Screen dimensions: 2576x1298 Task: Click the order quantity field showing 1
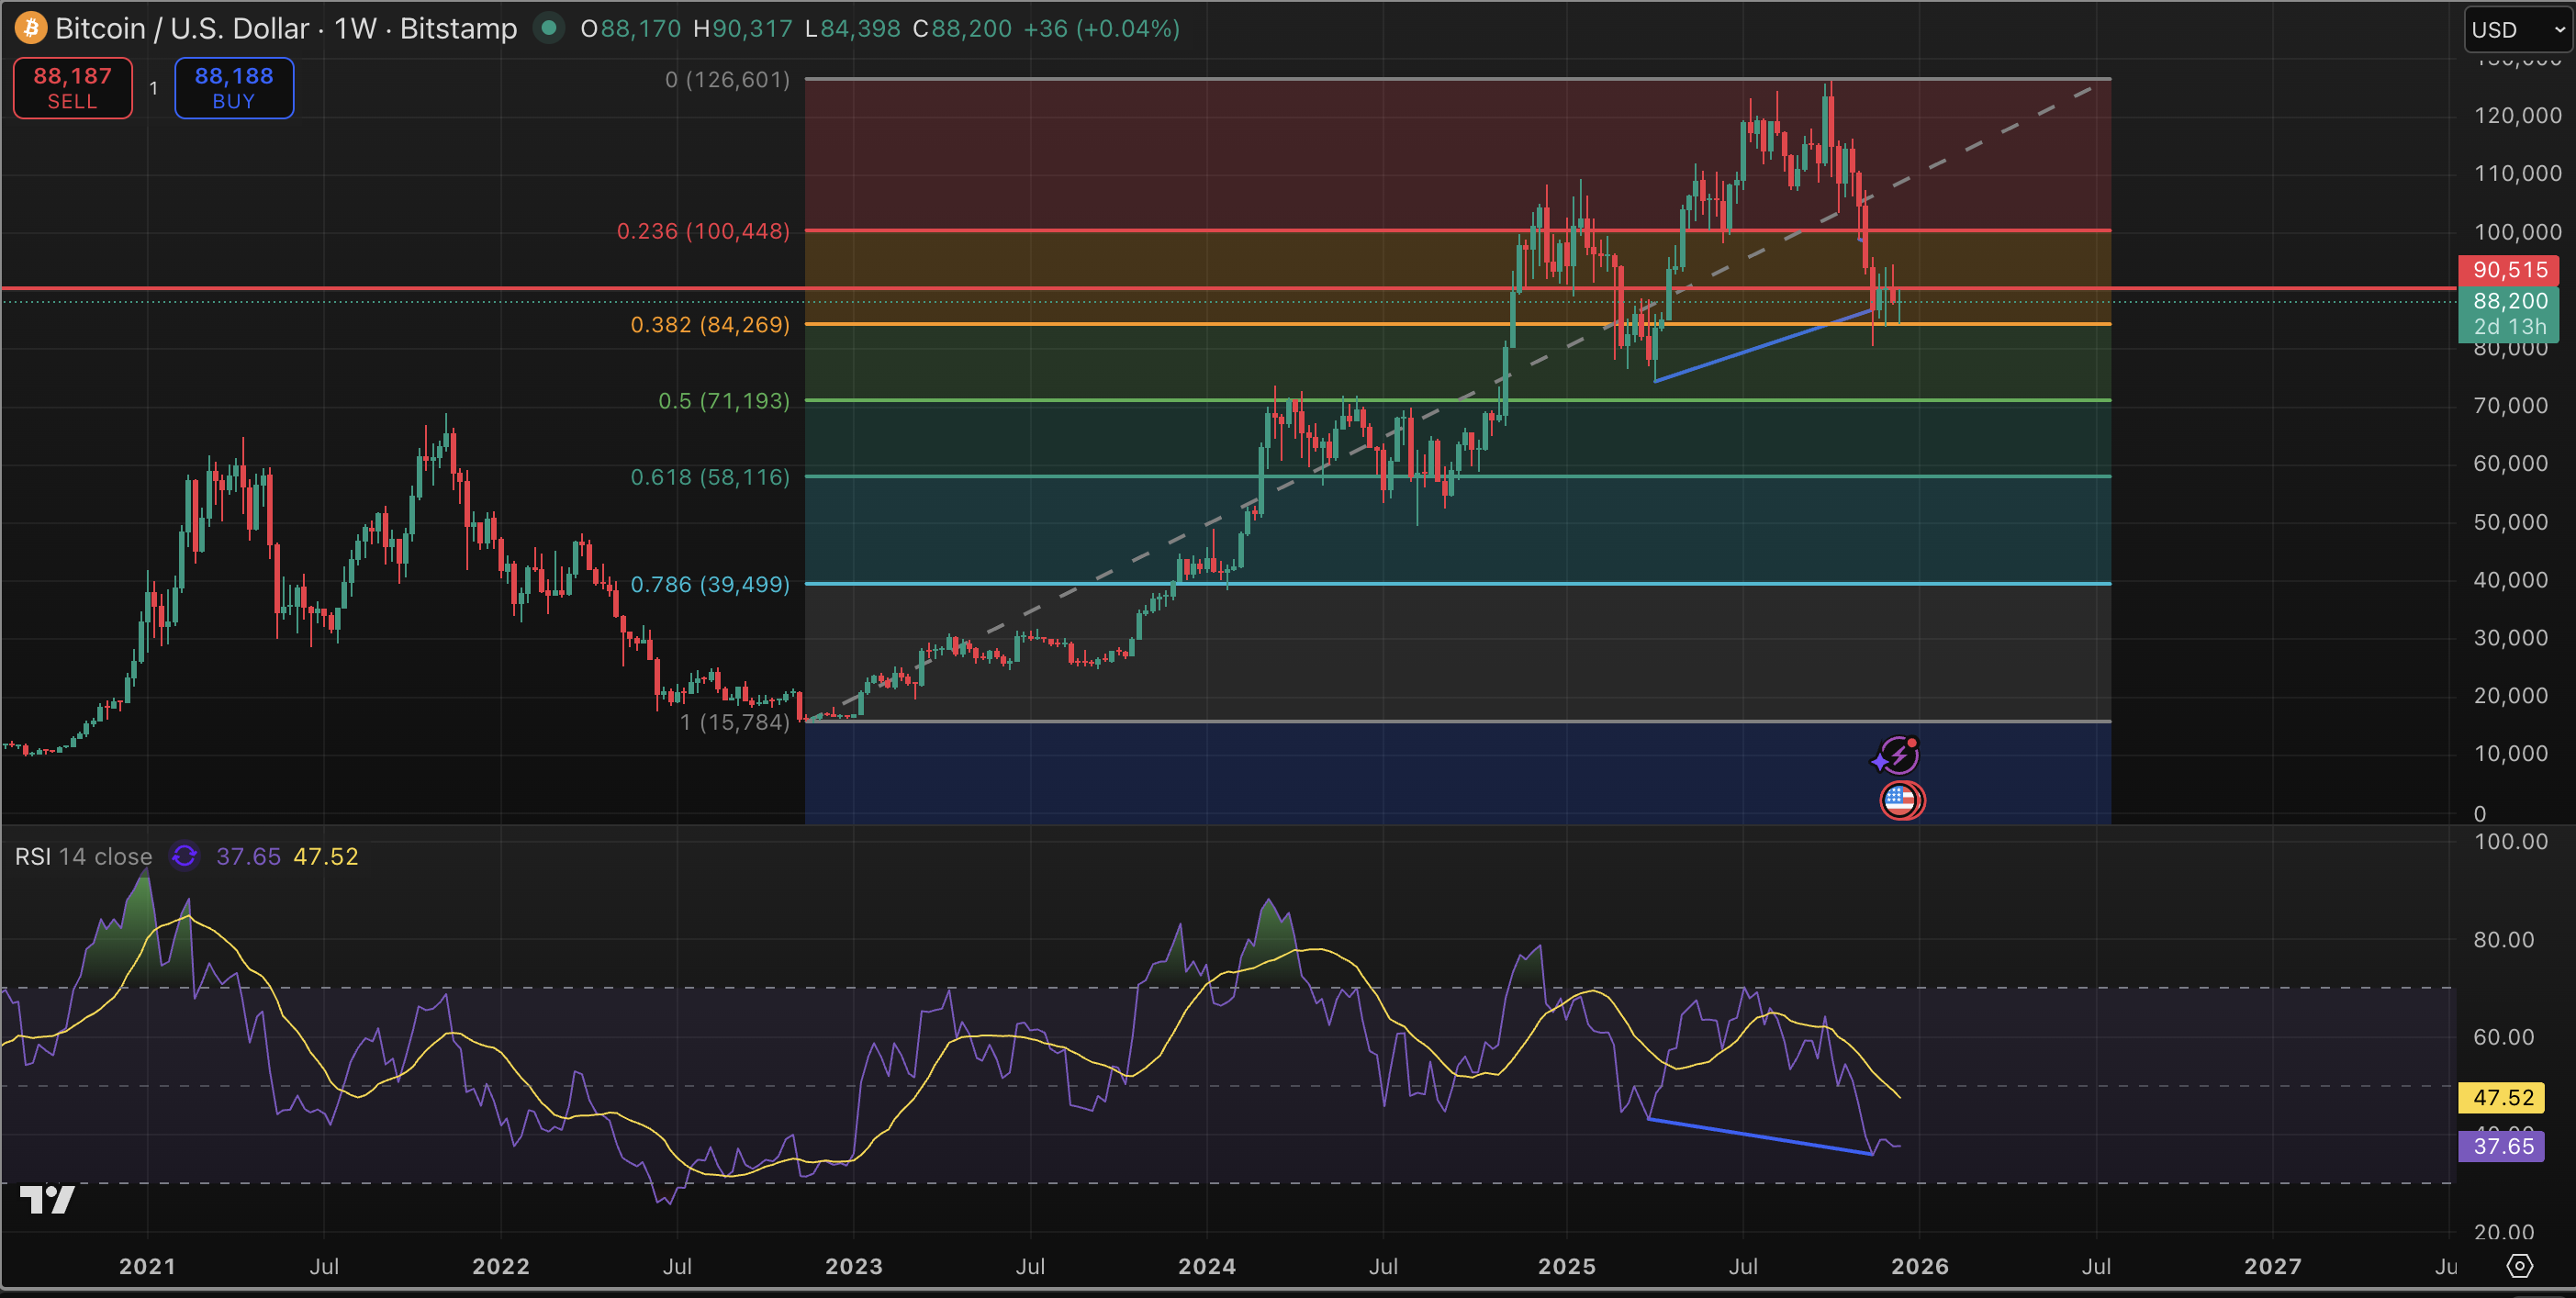click(153, 88)
